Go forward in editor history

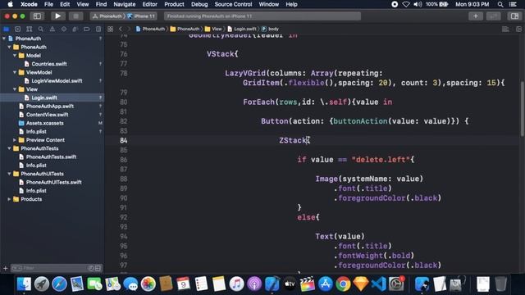pos(129,29)
